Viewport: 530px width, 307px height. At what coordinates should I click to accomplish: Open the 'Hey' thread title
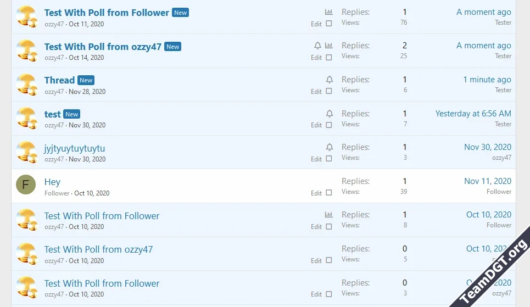(x=52, y=182)
